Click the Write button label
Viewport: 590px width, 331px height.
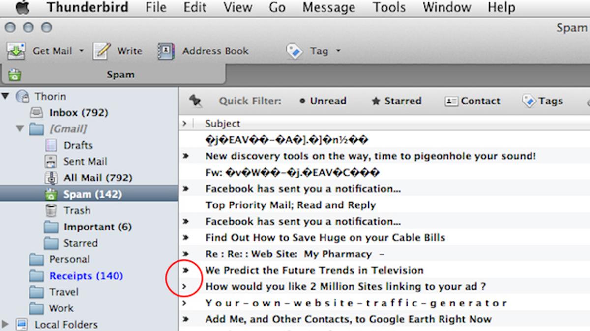click(130, 51)
